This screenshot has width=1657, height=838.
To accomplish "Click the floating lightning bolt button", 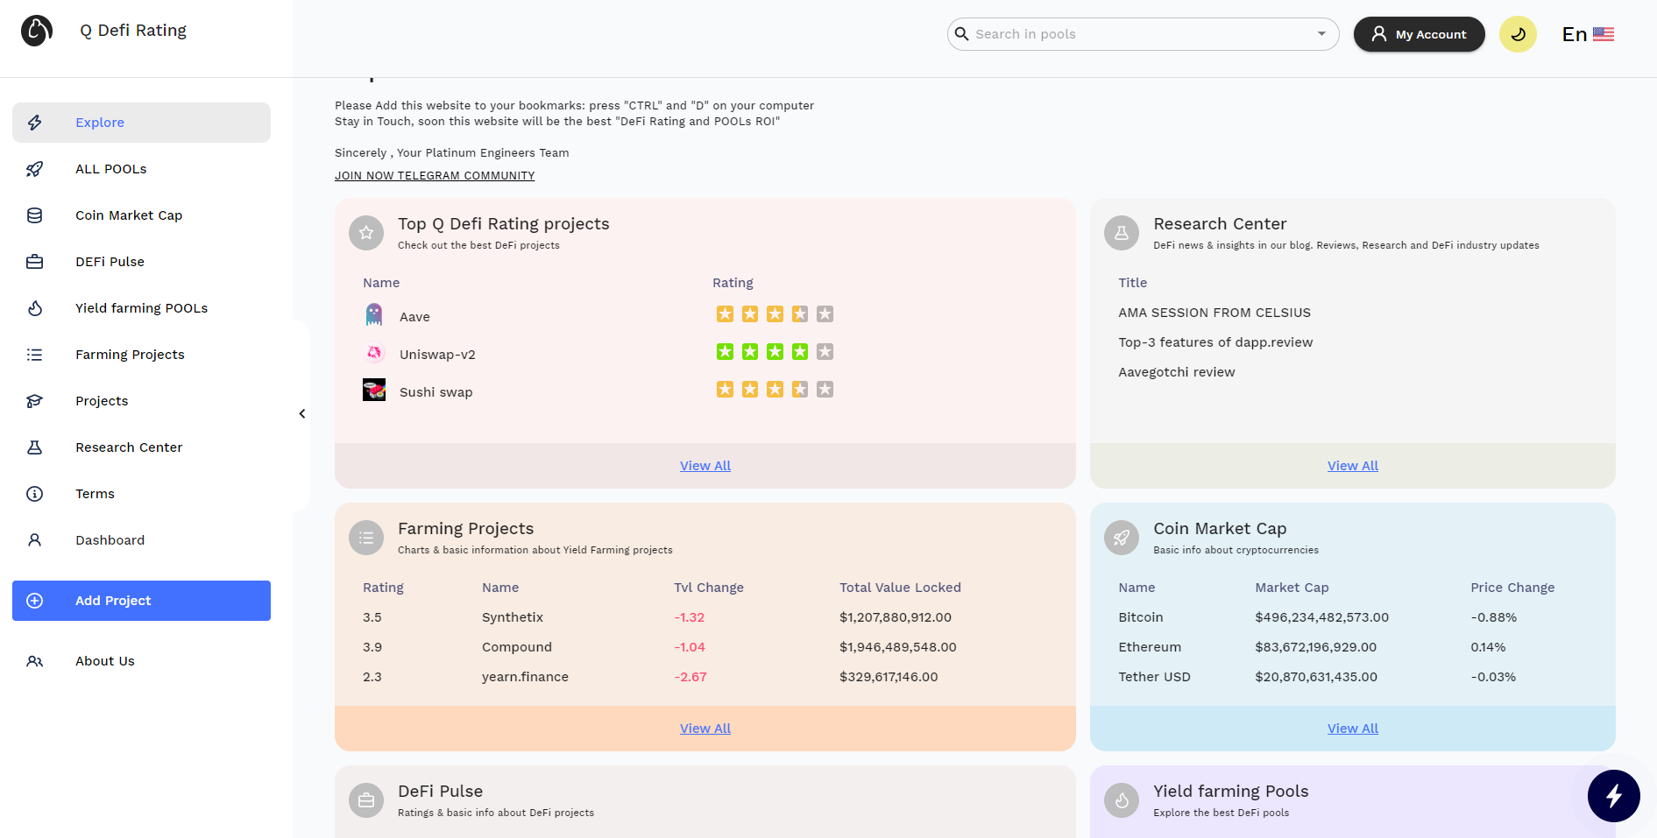I will coord(1614,796).
